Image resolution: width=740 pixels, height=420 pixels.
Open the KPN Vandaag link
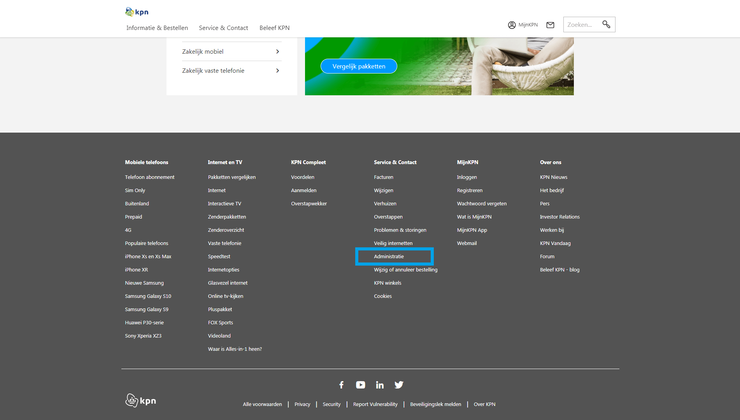pyautogui.click(x=555, y=243)
